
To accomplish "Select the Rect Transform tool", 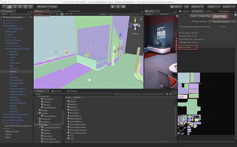I will pos(25,7).
